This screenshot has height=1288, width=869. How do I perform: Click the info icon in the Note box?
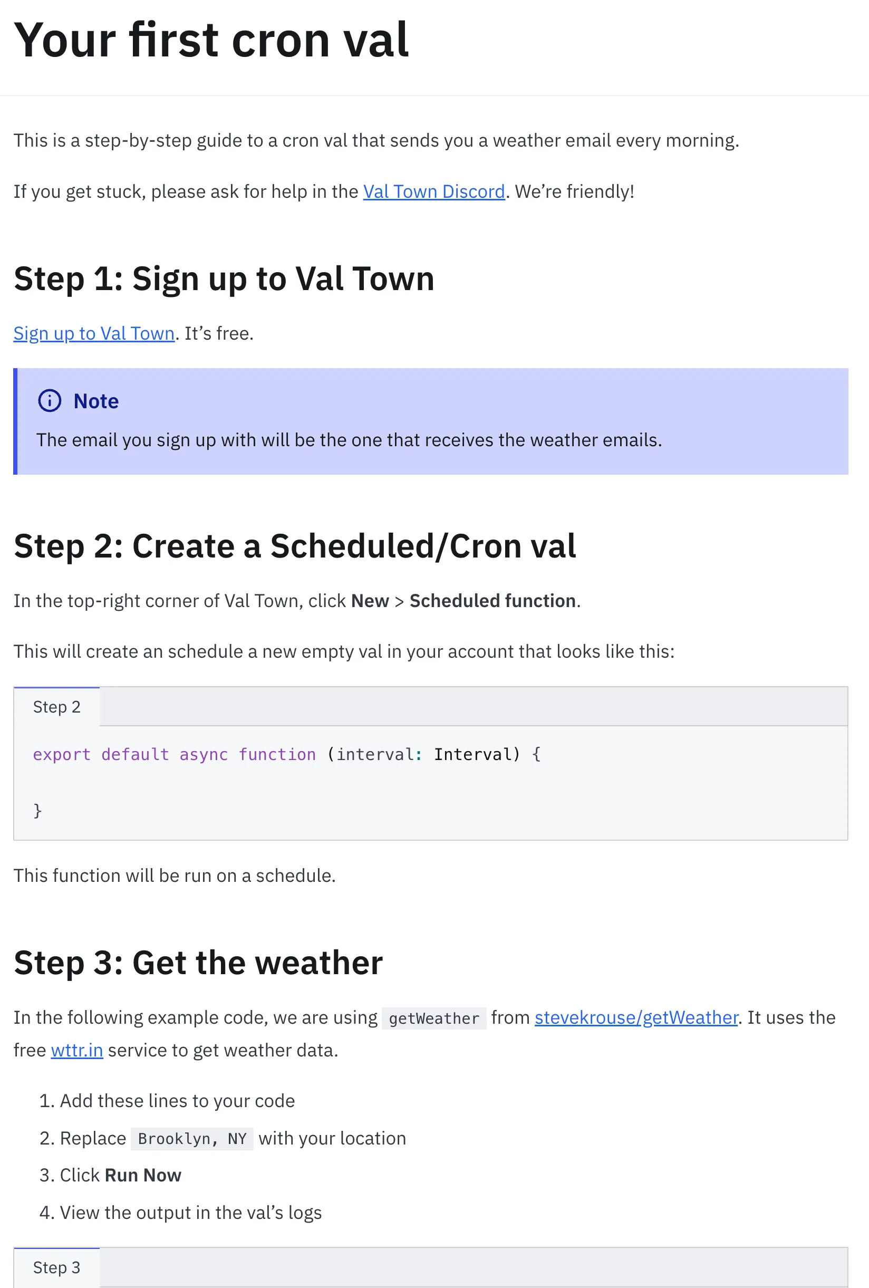(51, 401)
